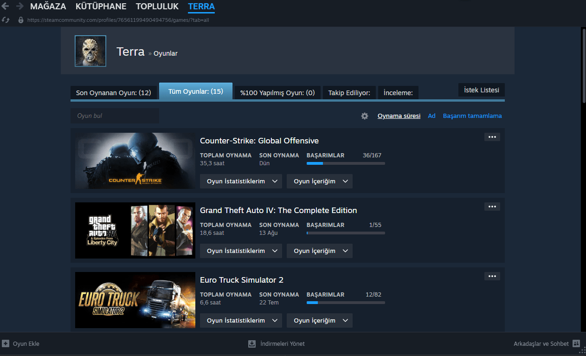Open the games list settings gear
The height and width of the screenshot is (356, 586).
coord(365,116)
